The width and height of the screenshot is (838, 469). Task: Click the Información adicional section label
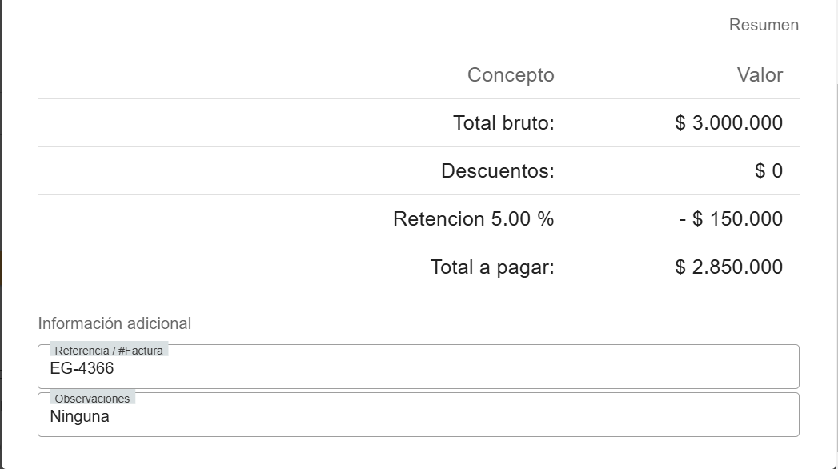pyautogui.click(x=114, y=323)
